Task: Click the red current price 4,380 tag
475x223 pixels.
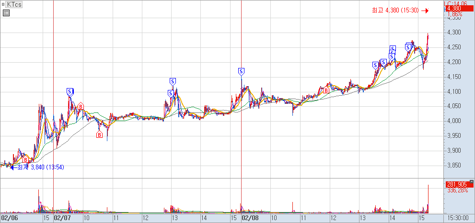Action: [454, 9]
